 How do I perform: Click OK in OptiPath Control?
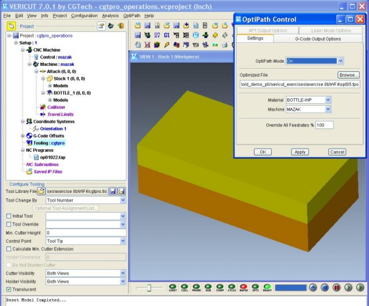[x=263, y=152]
